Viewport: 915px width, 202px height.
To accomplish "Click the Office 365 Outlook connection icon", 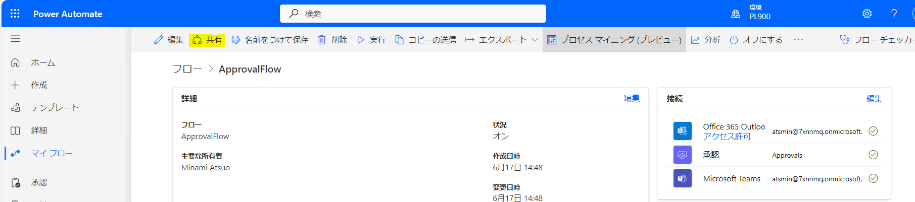I will click(682, 131).
